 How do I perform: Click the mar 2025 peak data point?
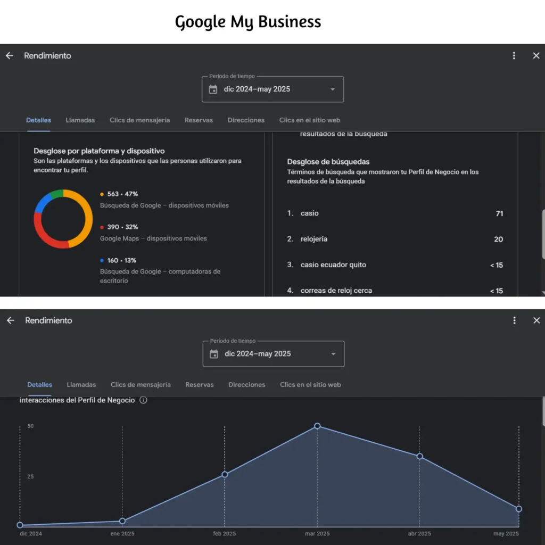pyautogui.click(x=317, y=426)
